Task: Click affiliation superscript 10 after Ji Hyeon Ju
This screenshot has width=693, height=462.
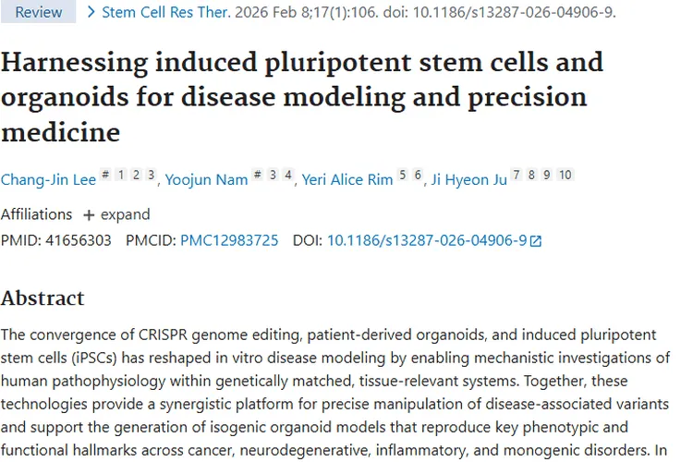Action: pos(565,176)
